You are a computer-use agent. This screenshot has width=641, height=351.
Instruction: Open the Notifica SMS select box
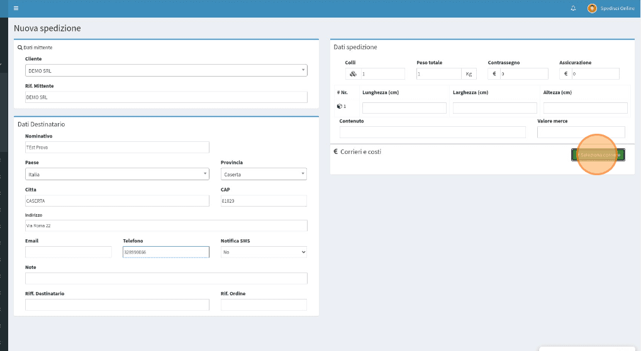click(264, 252)
